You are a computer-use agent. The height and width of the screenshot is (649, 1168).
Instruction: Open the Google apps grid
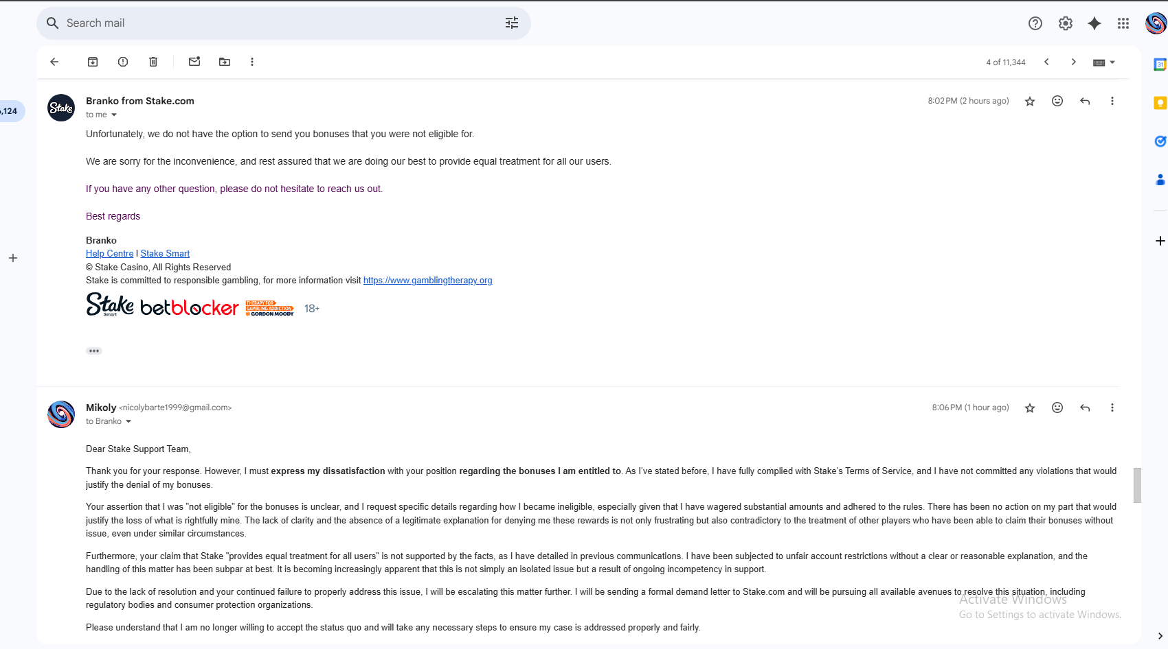point(1123,23)
